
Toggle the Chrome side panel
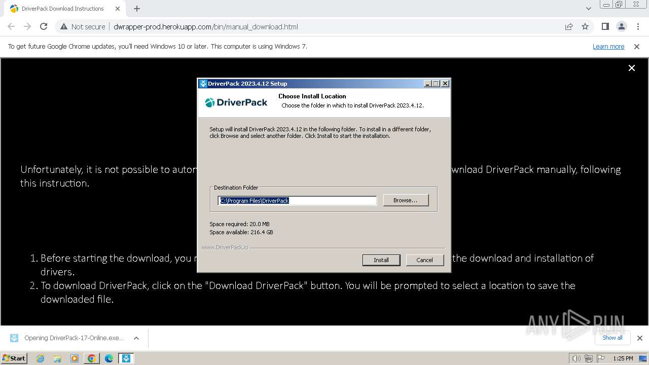click(605, 27)
